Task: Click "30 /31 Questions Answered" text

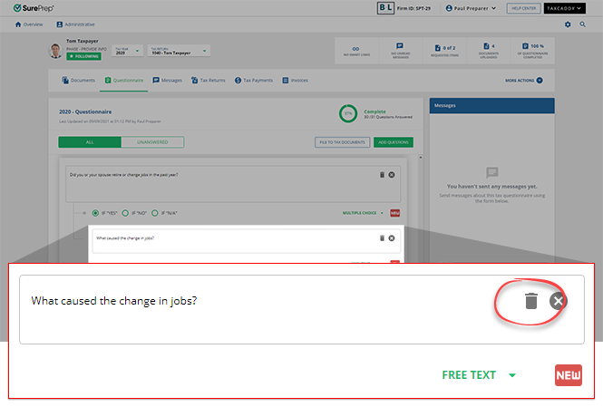Action: [x=388, y=117]
